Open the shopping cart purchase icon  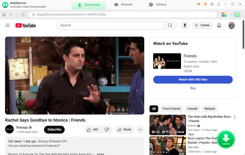click(x=199, y=5)
